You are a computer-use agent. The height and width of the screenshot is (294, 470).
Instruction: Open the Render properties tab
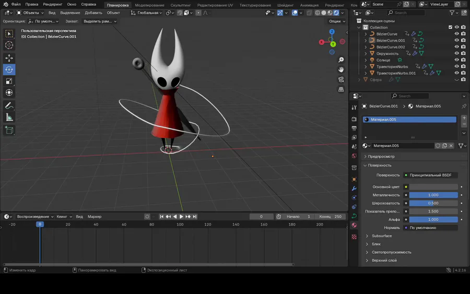pyautogui.click(x=354, y=119)
